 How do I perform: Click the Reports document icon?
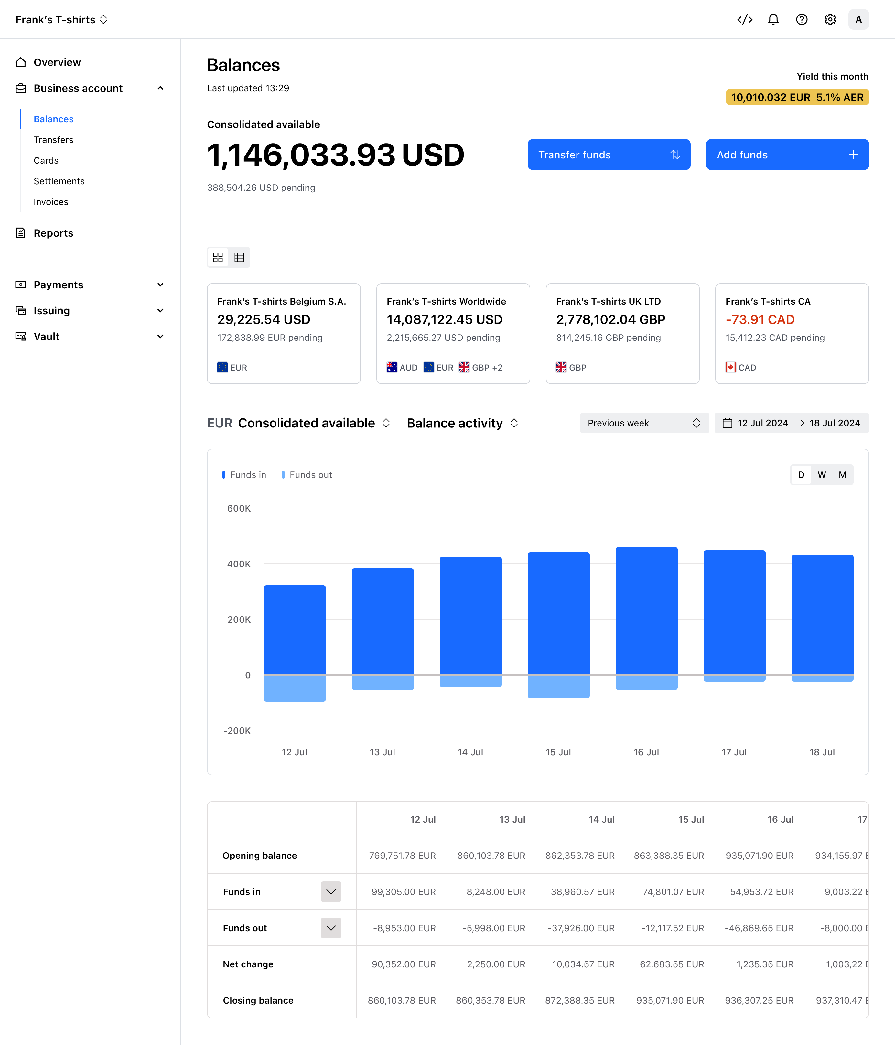coord(21,233)
